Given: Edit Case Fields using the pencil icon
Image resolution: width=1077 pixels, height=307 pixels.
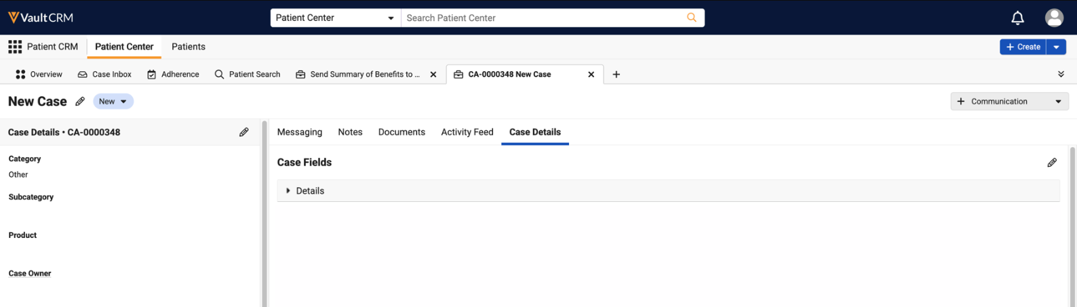Looking at the screenshot, I should coord(1052,163).
